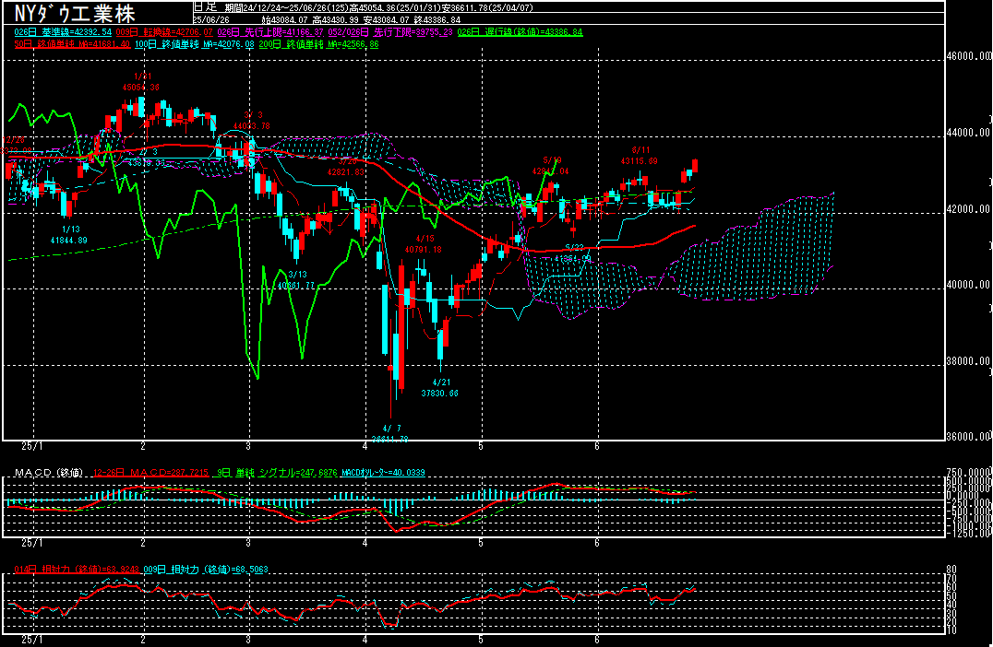Select the 50日 終値単純 MA=41681.40 legend
993x647 pixels.
72,44
